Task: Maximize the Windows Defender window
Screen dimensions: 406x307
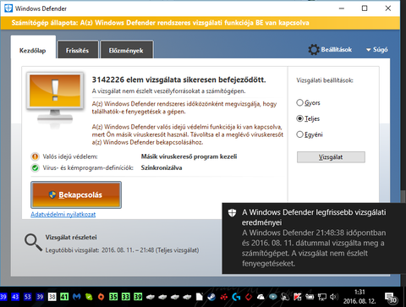Action: point(365,8)
